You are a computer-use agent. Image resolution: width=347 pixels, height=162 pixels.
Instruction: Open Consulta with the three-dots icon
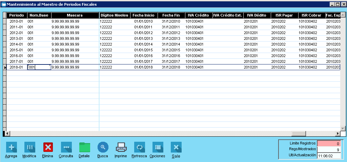[66, 147]
